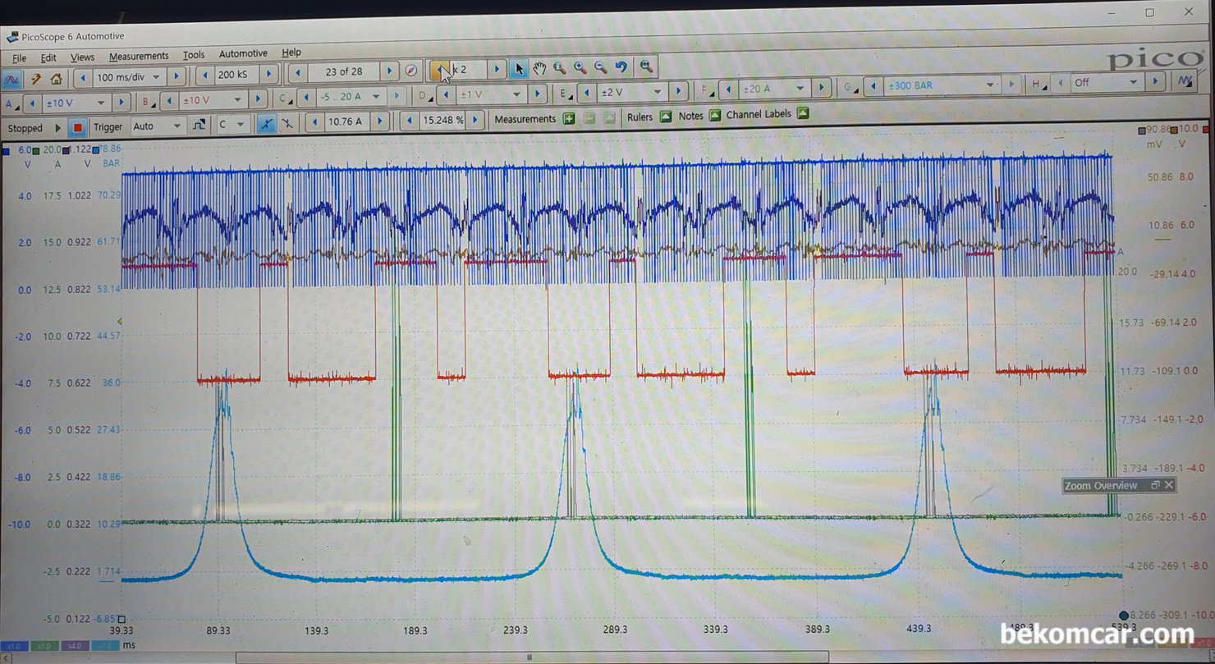1215x664 pixels.
Task: Add measurement with green plus icon
Action: click(569, 119)
